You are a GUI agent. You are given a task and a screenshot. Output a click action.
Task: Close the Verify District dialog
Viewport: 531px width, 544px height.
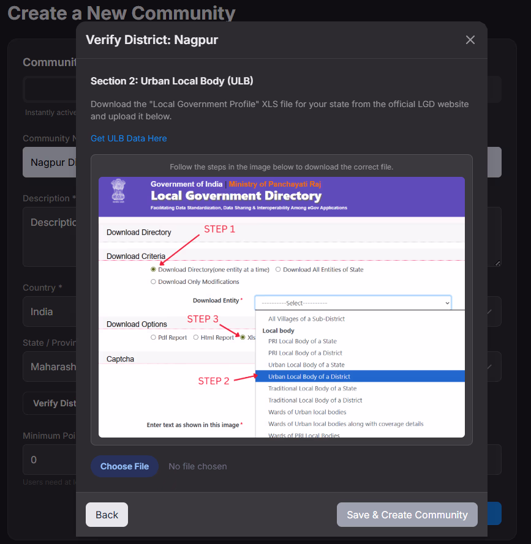(x=470, y=40)
